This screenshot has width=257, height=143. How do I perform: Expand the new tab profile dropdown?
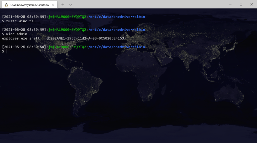[x=71, y=4]
